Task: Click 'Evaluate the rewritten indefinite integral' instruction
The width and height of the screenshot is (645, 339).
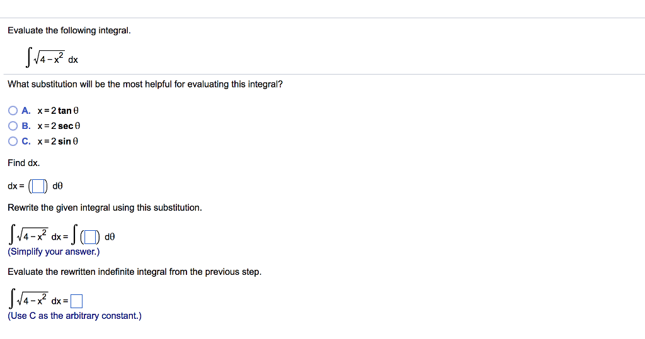Action: pyautogui.click(x=135, y=272)
